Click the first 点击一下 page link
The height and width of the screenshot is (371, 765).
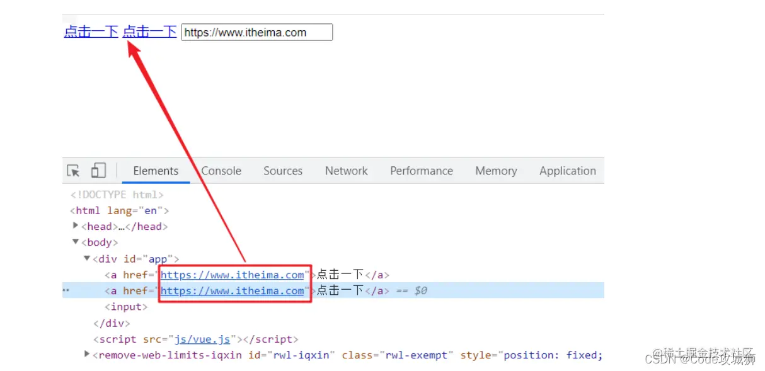(x=91, y=31)
